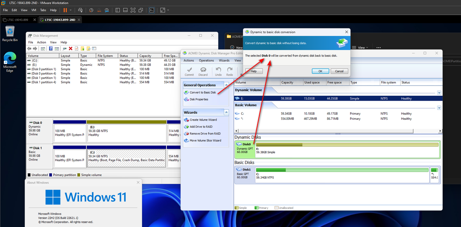Collapse the General Operations panel
Image resolution: width=461 pixels, height=227 pixels.
point(226,85)
